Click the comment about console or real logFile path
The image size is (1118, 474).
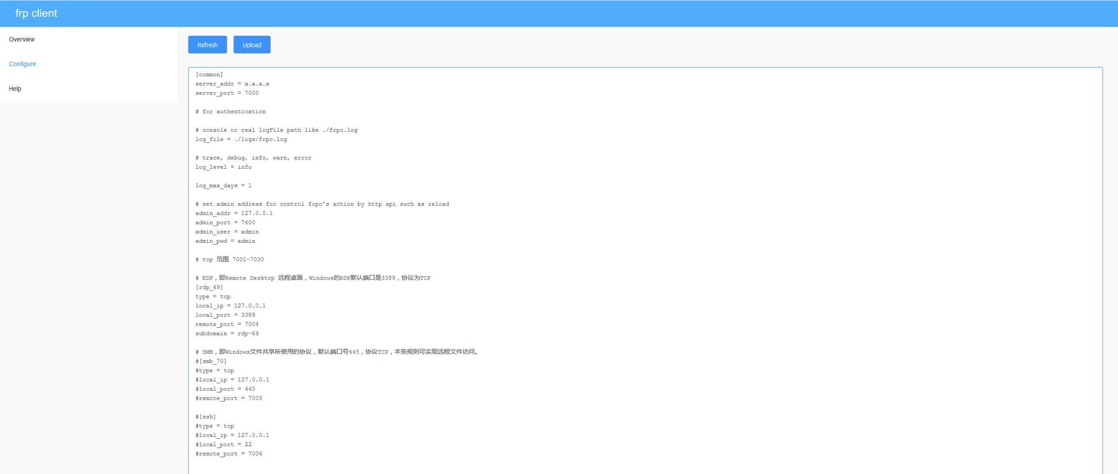[x=276, y=130]
